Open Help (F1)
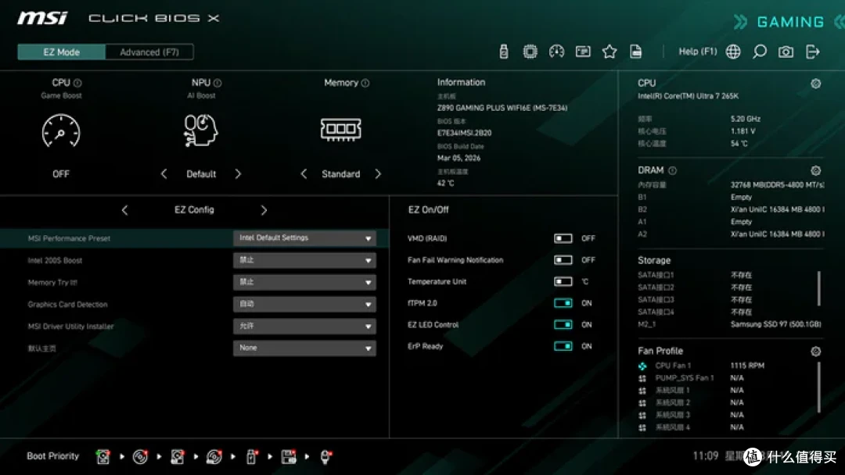The width and height of the screenshot is (845, 475). 697,52
